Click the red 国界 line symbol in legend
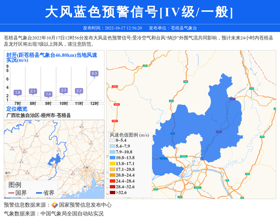This screenshot has width=280, height=219. (11, 193)
